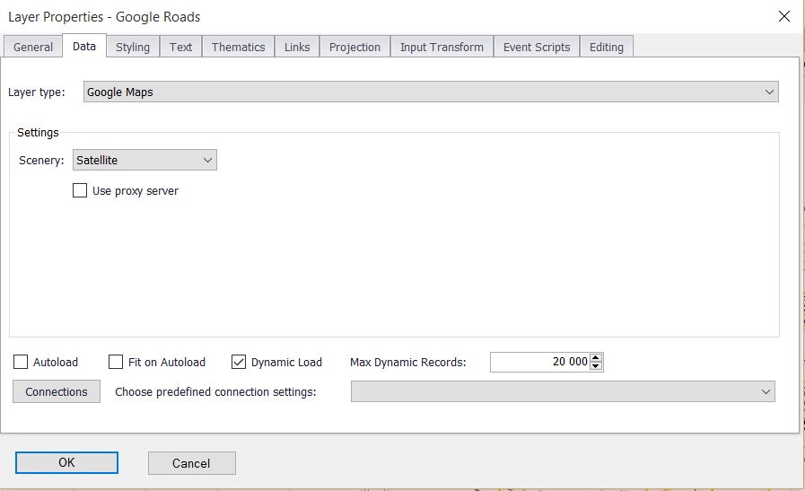Switch to the Editing tab
Screen dimensions: 805x491
pos(606,47)
